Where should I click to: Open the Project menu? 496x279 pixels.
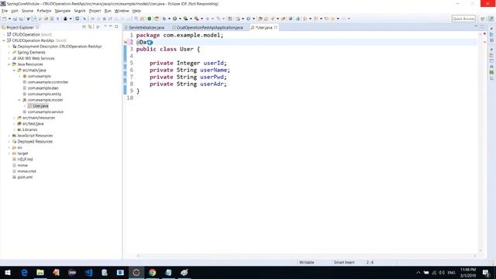95,11
